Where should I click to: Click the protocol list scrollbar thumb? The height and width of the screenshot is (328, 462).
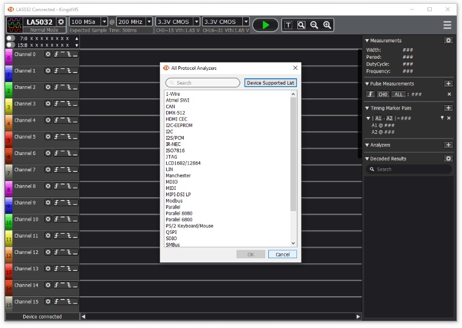pos(293,154)
